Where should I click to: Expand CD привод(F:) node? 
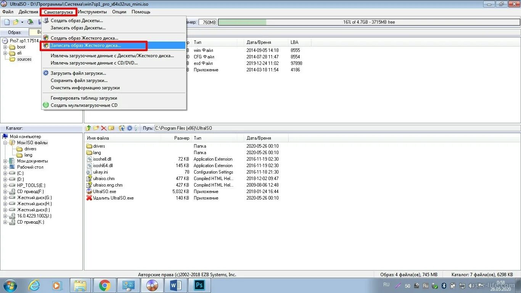[6, 192]
